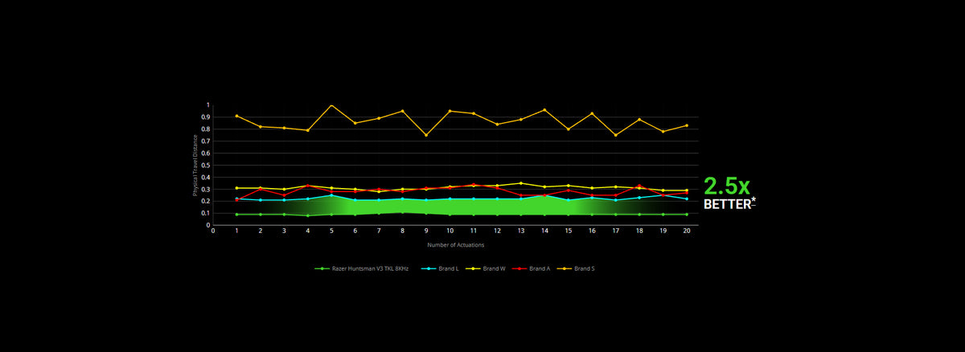This screenshot has height=352, width=965.
Task: Toggle the Brand S legend label
Action: (x=576, y=268)
